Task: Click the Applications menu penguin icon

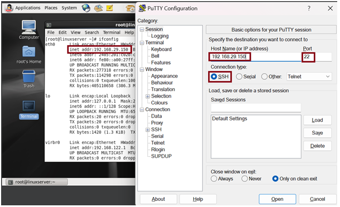Action: pos(9,8)
